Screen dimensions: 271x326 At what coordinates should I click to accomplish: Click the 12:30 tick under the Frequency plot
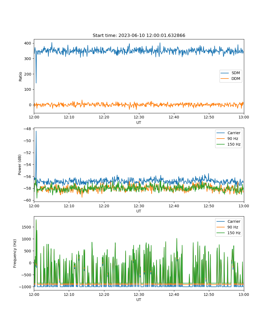click(x=139, y=294)
